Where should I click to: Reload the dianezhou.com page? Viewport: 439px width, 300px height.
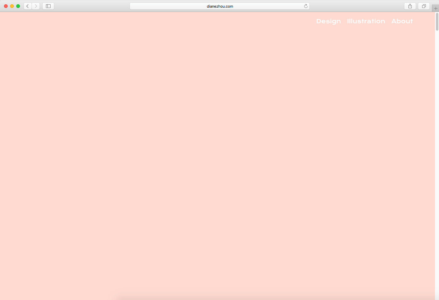(305, 6)
